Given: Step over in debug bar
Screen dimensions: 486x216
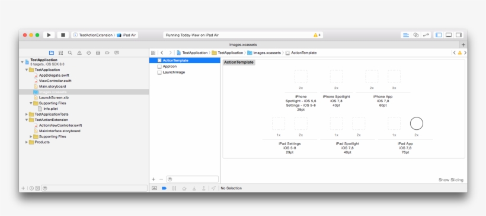Looking at the screenshot, I should (x=184, y=188).
